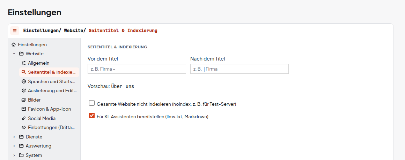Image resolution: width=405 pixels, height=160 pixels.
Task: Click the Dienste folder label
Action: coord(34,137)
